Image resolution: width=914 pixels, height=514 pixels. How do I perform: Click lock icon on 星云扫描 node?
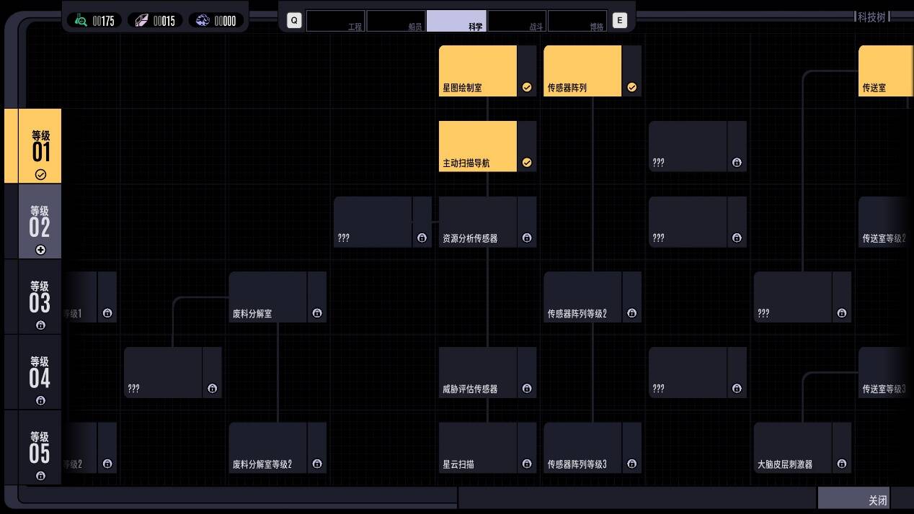pos(527,464)
